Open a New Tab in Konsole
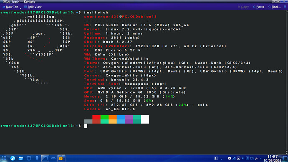The width and height of the screenshot is (288, 162). click(x=10, y=7)
